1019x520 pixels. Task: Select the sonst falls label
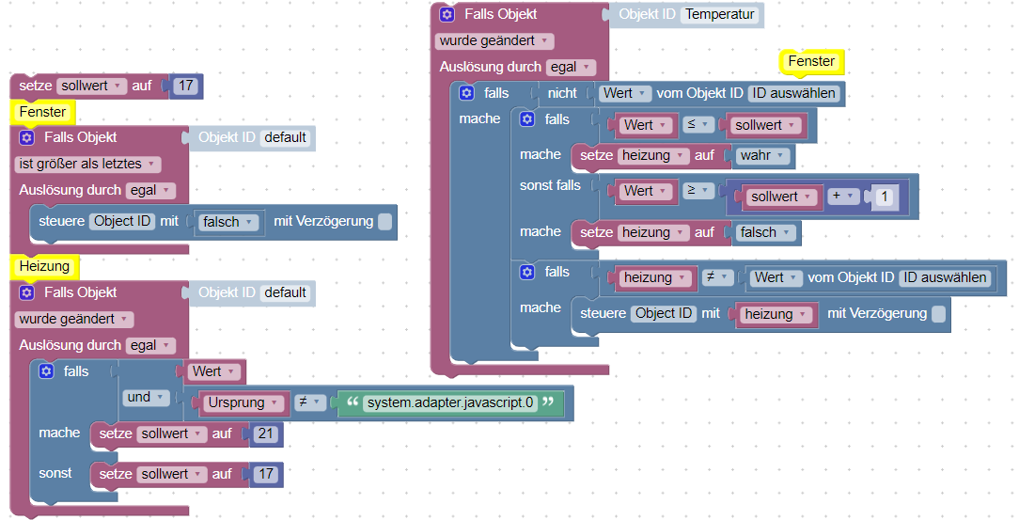pos(550,185)
